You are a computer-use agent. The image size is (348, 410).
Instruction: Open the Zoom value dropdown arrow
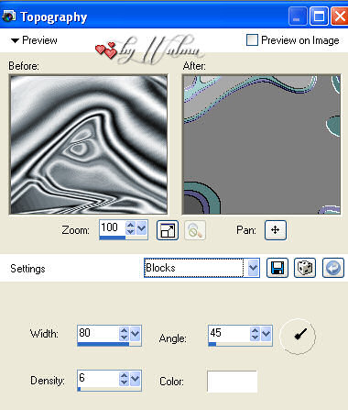tap(142, 228)
